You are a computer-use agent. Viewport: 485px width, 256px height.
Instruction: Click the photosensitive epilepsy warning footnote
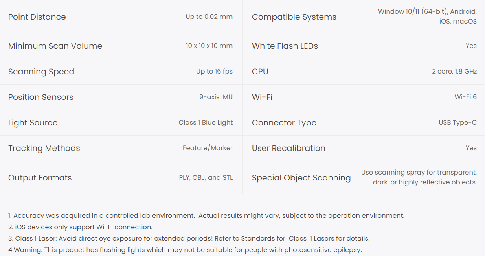(x=185, y=250)
